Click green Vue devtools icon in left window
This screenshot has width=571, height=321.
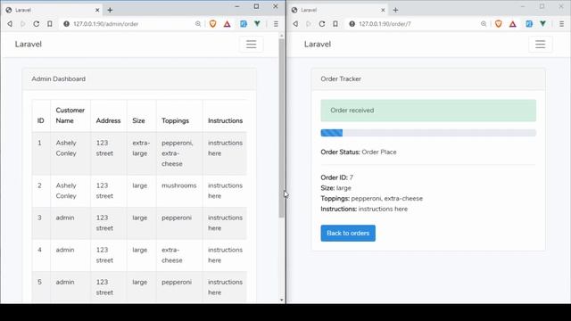tap(257, 24)
